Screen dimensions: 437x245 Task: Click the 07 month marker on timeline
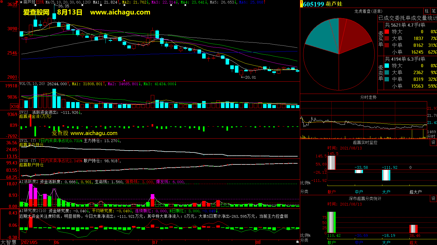tap(155, 242)
